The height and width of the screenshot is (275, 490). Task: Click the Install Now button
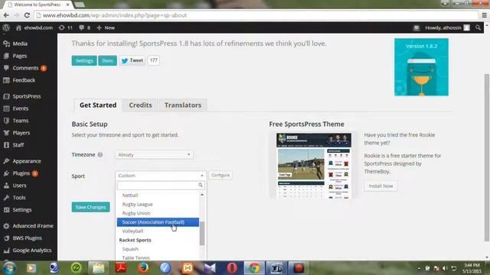pyautogui.click(x=381, y=186)
